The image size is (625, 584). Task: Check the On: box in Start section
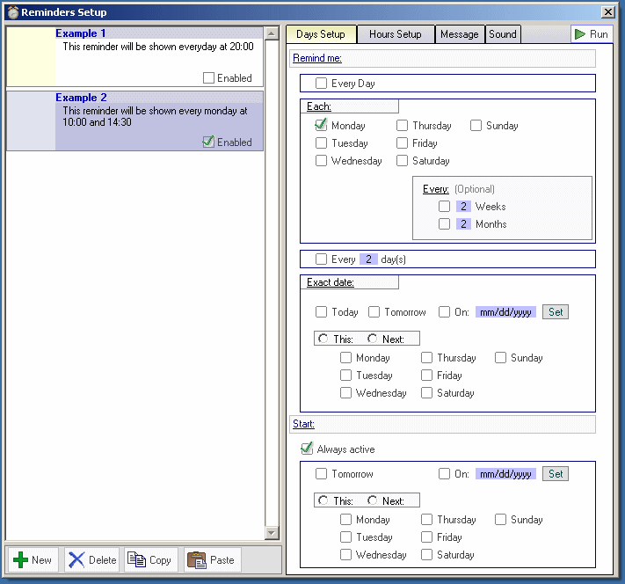[x=445, y=473]
